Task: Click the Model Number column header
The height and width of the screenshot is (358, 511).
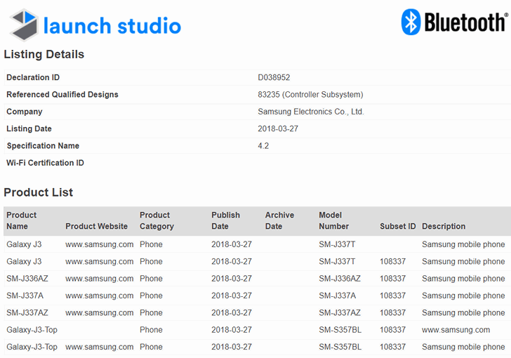Action: pos(333,220)
